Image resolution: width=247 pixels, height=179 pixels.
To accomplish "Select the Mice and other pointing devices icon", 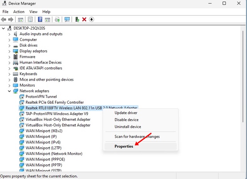I will pyautogui.click(x=15, y=79).
